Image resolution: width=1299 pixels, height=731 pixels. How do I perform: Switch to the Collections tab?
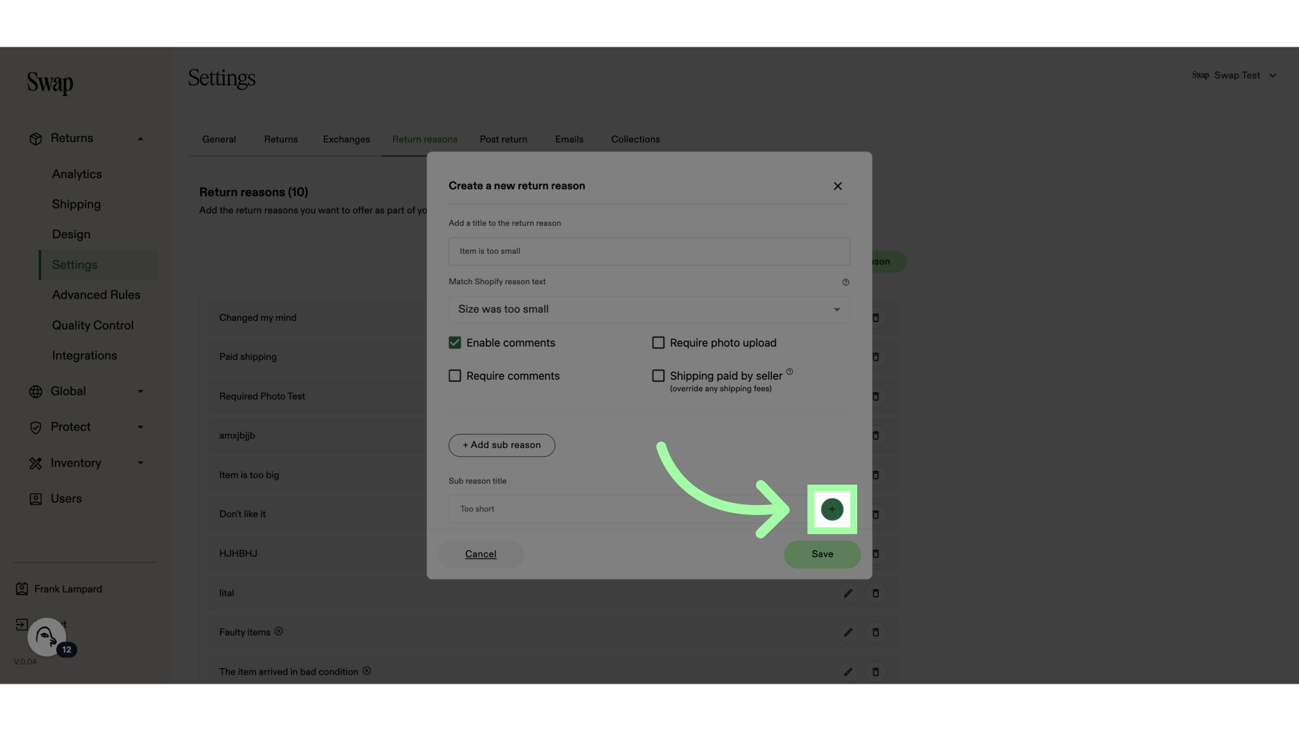[635, 139]
